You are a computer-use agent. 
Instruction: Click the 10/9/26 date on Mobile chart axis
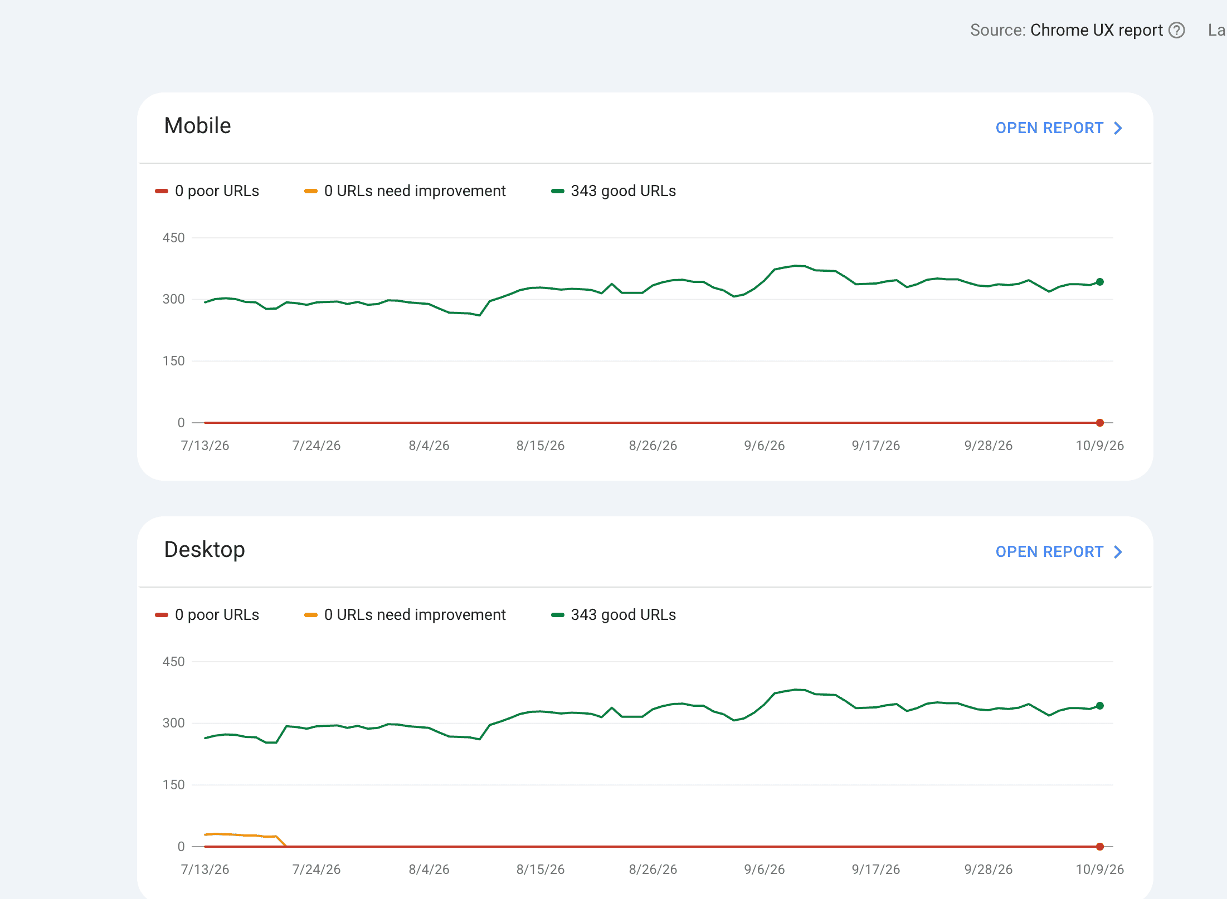point(1100,446)
